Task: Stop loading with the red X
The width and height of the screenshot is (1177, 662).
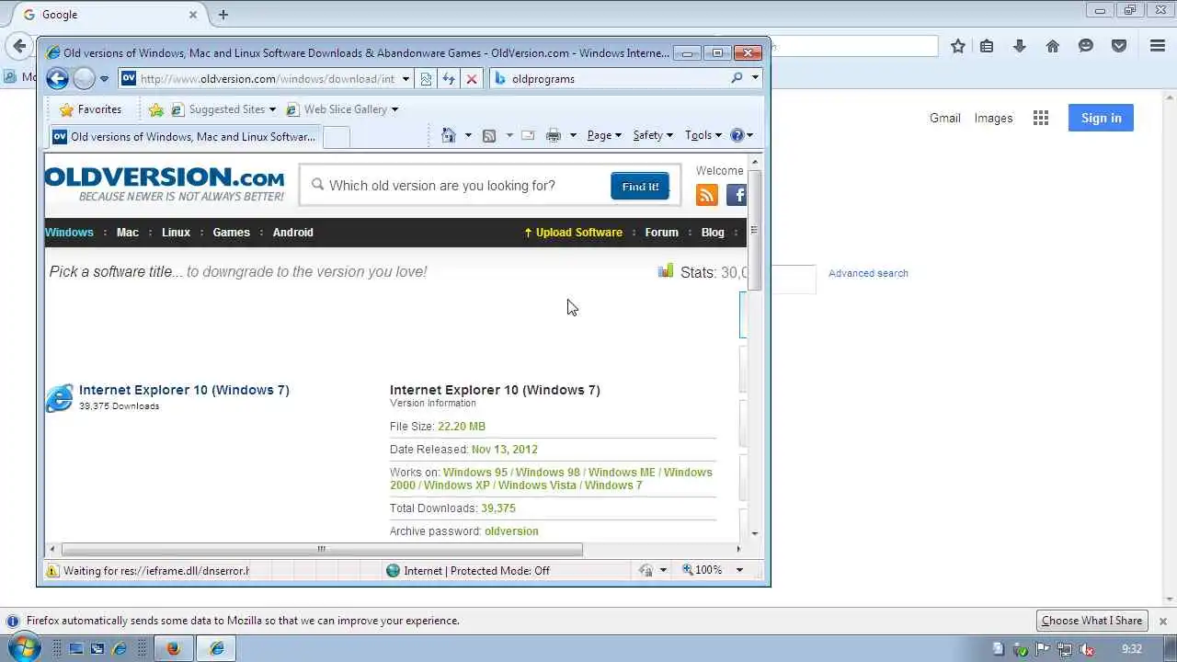Action: [x=472, y=79]
